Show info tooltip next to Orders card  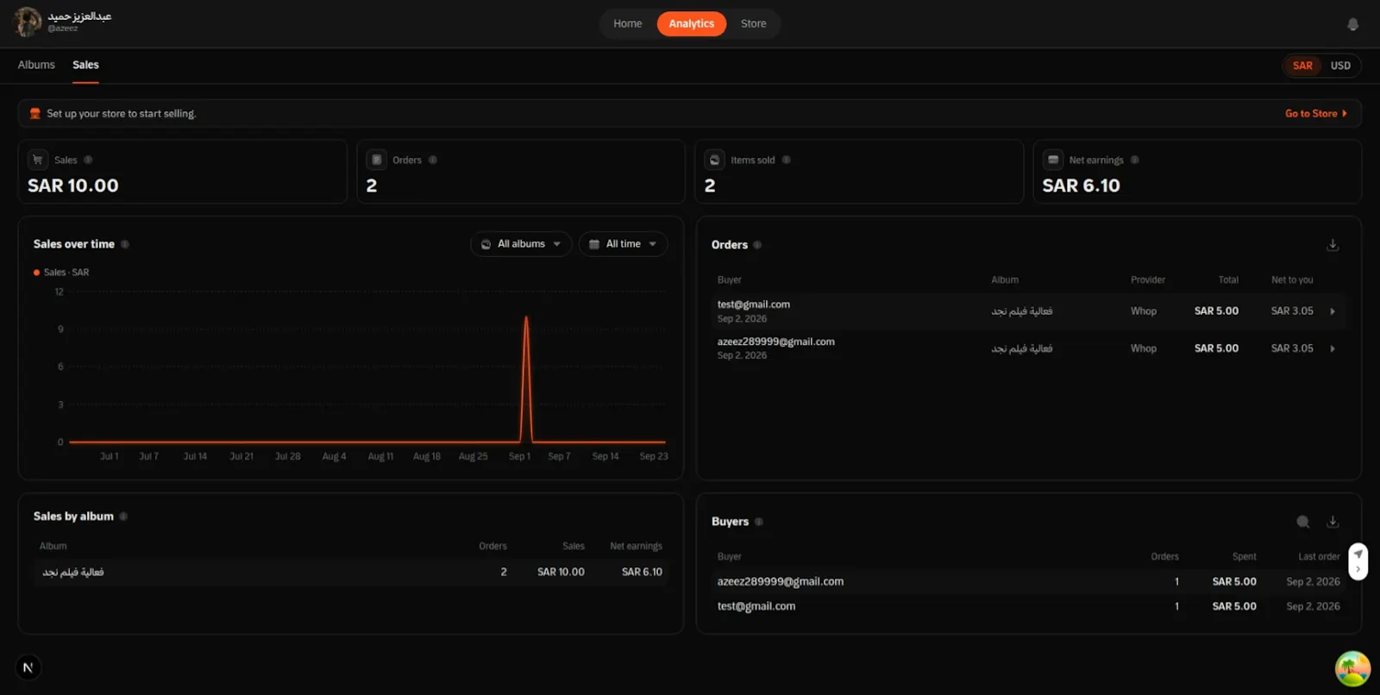[433, 160]
